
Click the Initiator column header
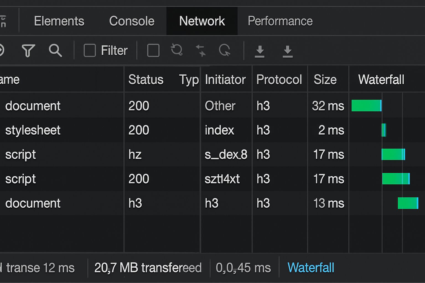click(x=225, y=80)
